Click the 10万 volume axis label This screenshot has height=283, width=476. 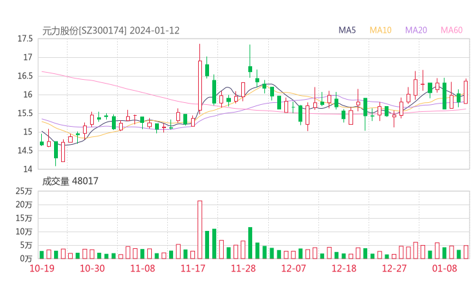coord(24,232)
